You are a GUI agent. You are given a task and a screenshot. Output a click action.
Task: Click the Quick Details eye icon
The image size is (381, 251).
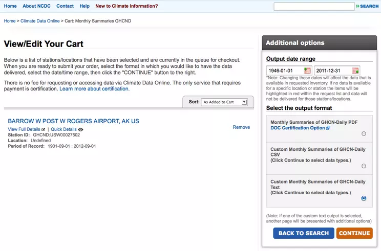(x=80, y=129)
